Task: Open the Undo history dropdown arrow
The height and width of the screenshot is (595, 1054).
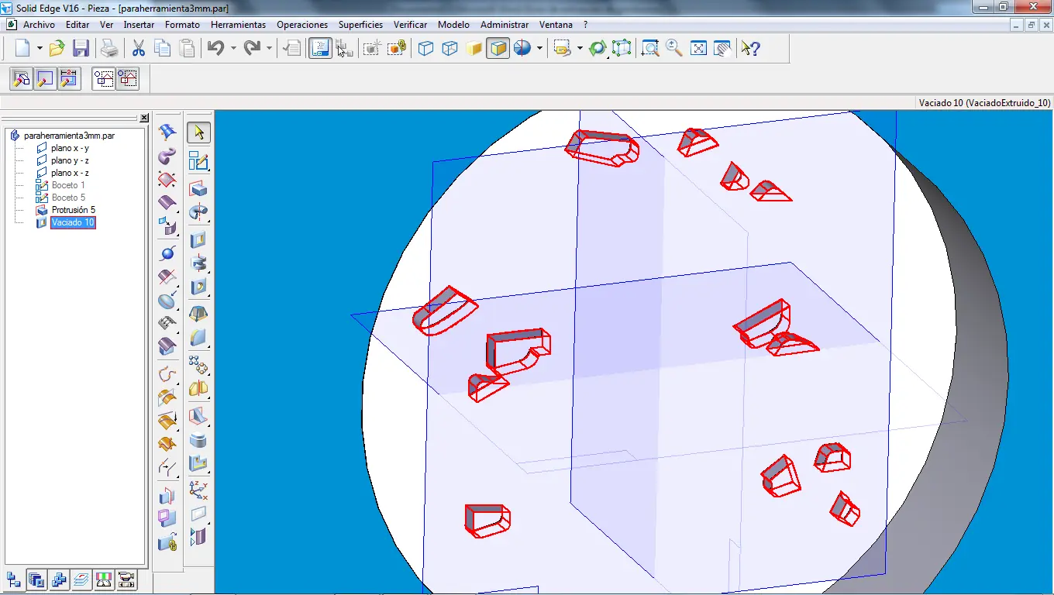Action: click(x=232, y=49)
